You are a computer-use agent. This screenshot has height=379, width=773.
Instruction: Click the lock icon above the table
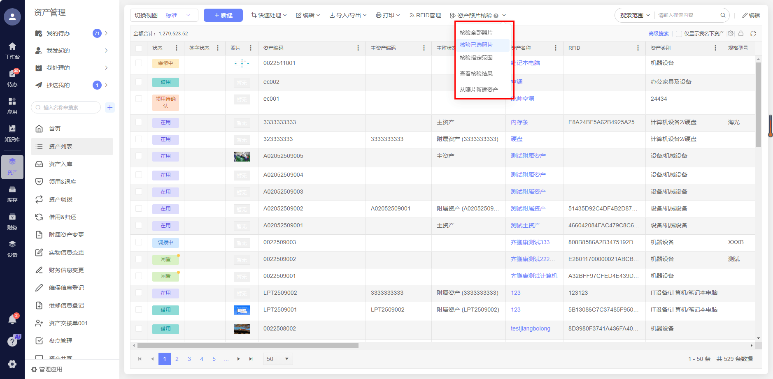[x=741, y=34]
